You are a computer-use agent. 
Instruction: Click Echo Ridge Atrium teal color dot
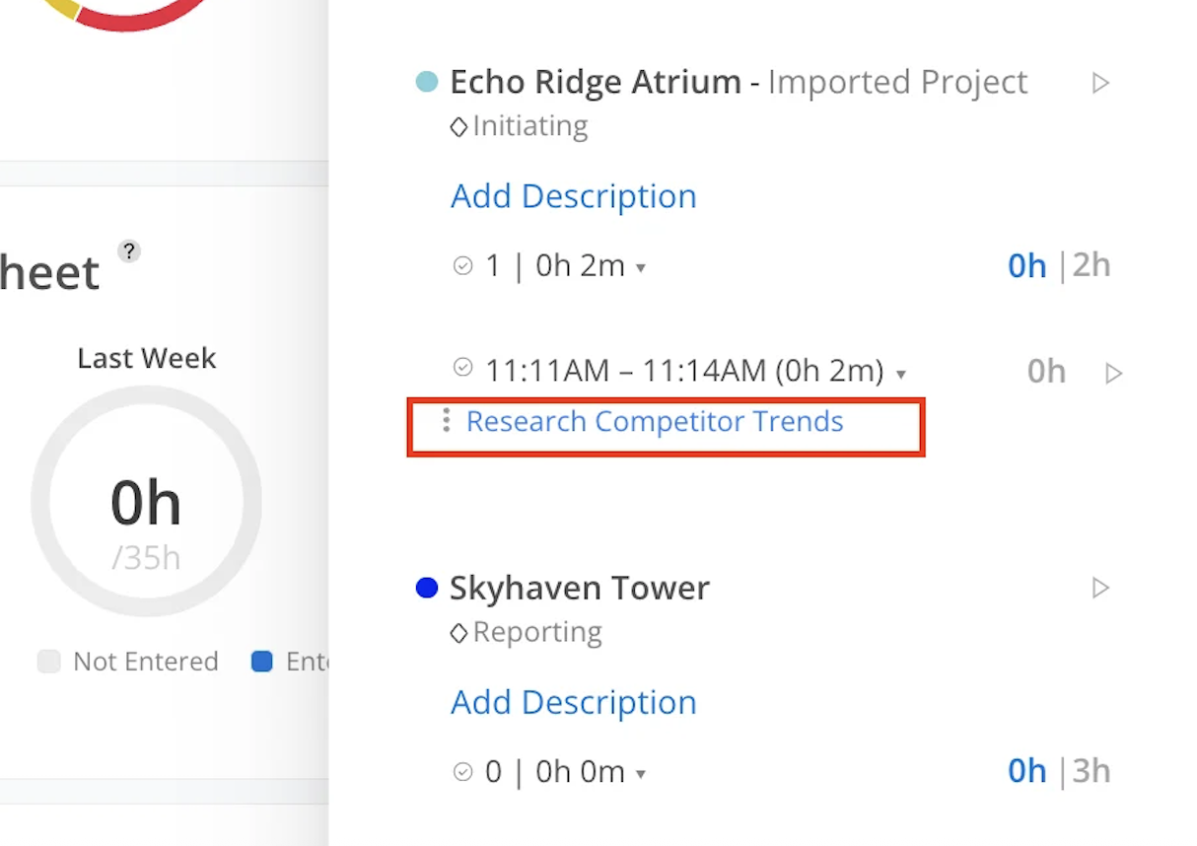click(x=427, y=82)
